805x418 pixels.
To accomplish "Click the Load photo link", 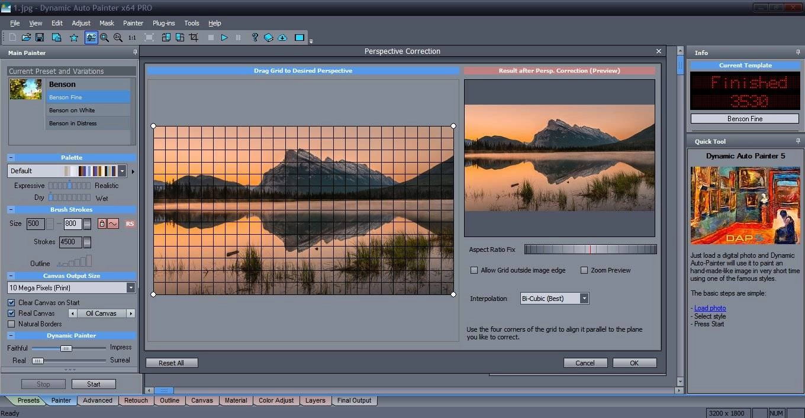I will pos(710,308).
